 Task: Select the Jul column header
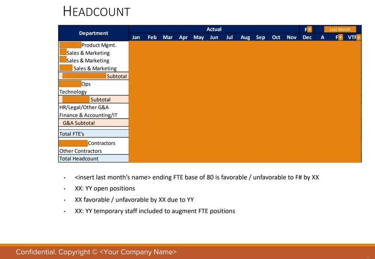[x=229, y=37]
